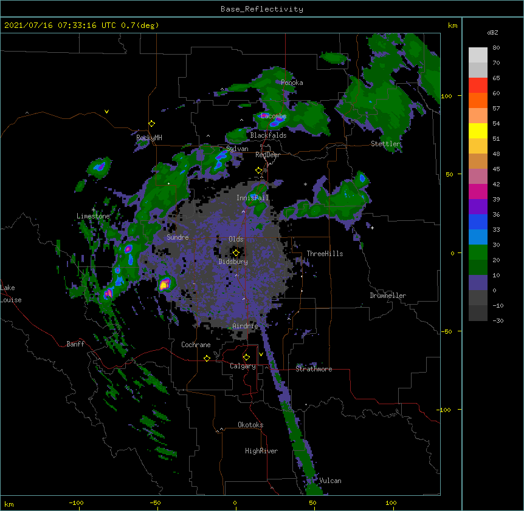Viewport: 524px width, 511px height.
Task: Click the yellow diamond marker south of RedDeer
Action: tap(258, 171)
